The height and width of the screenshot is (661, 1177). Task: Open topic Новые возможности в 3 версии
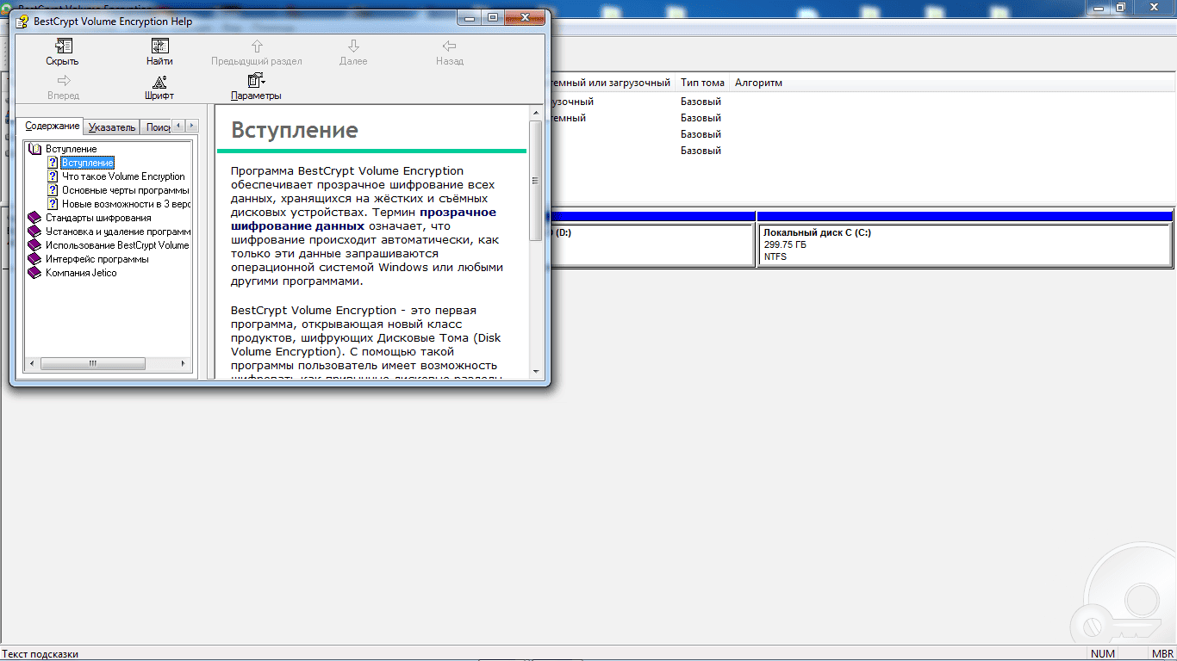coord(126,204)
